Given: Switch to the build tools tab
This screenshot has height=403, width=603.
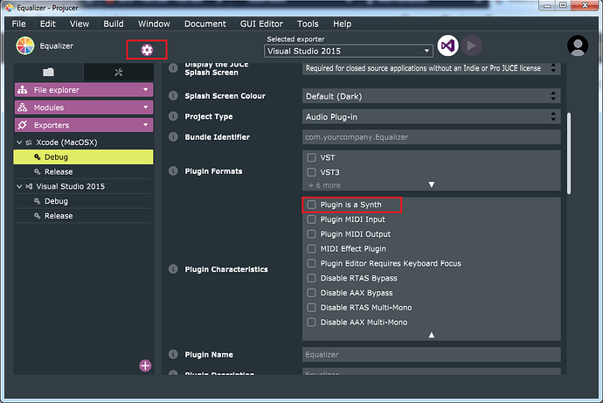Looking at the screenshot, I should pyautogui.click(x=119, y=72).
